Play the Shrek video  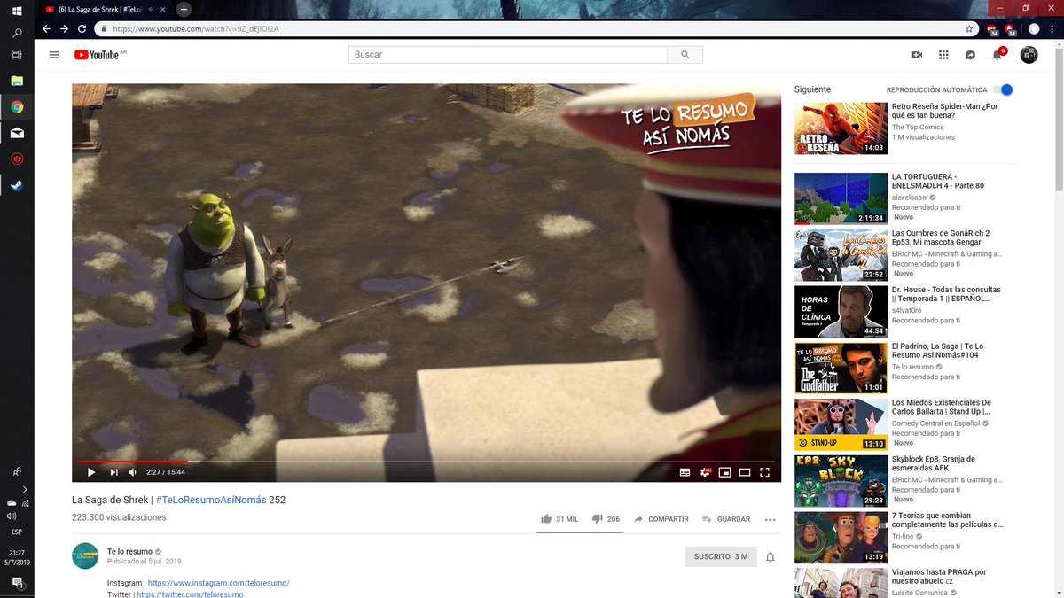click(x=90, y=472)
